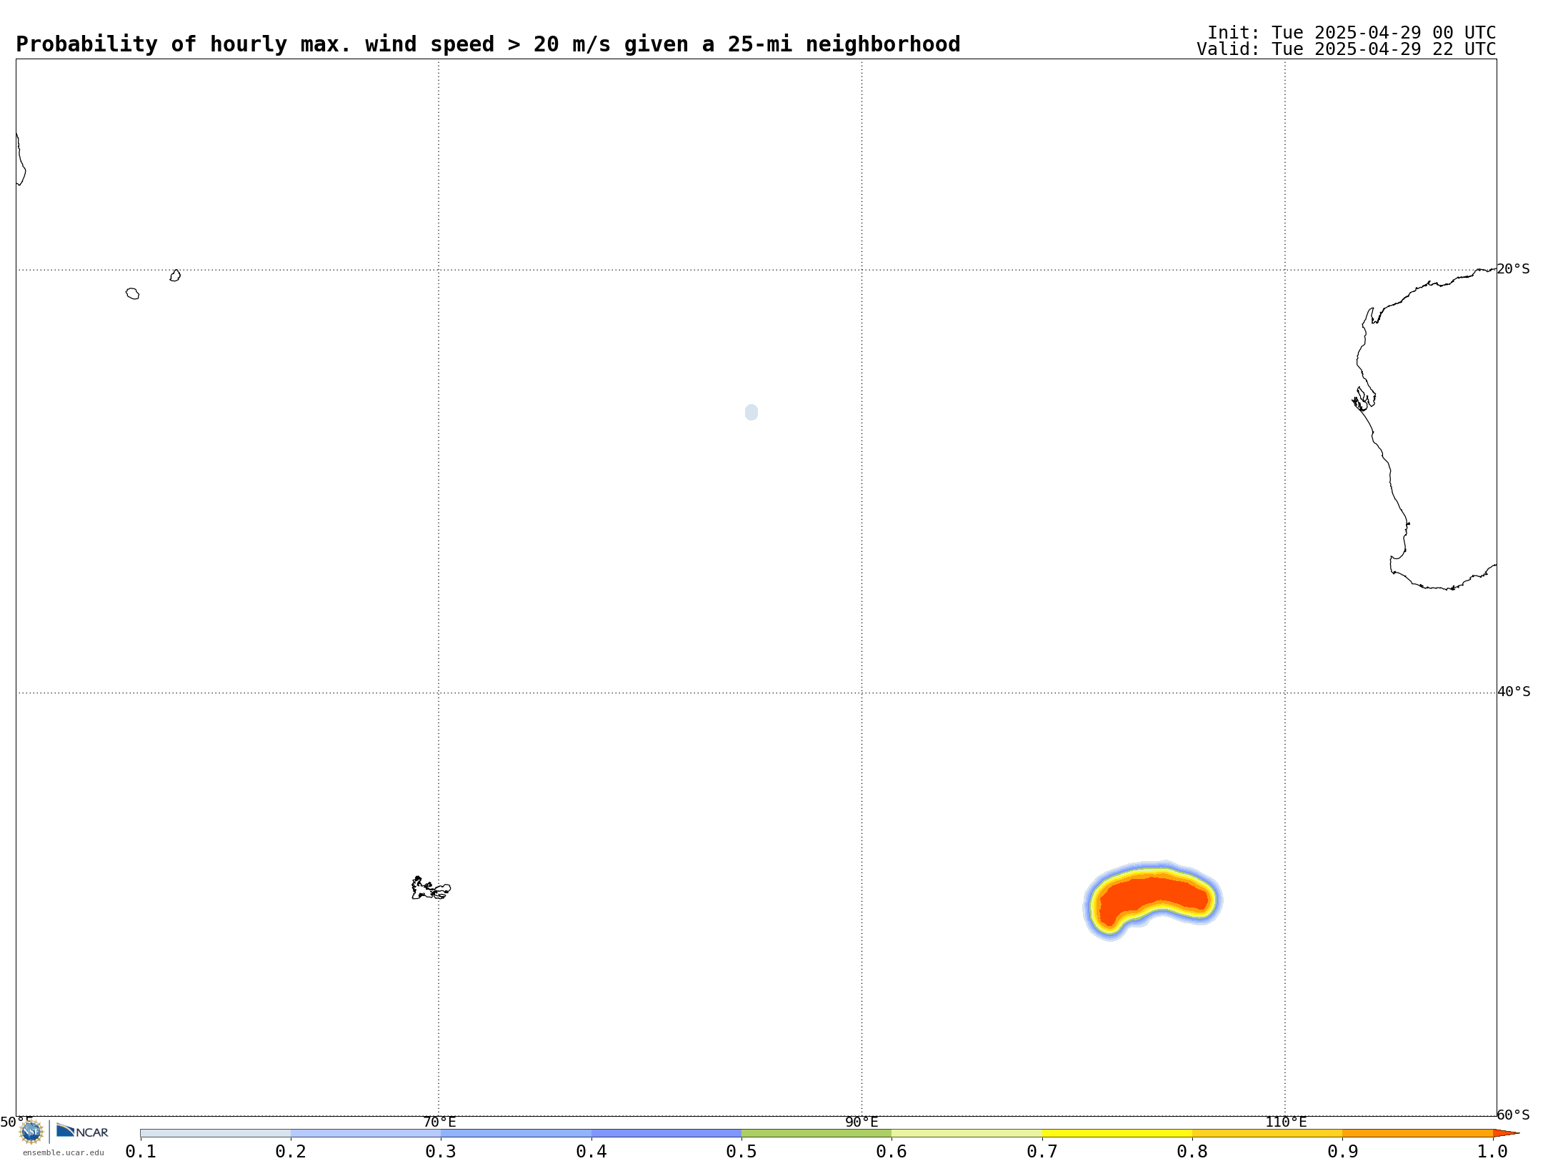Image resolution: width=1543 pixels, height=1161 pixels.
Task: Click the 40°S latitude label
Action: coord(1513,692)
